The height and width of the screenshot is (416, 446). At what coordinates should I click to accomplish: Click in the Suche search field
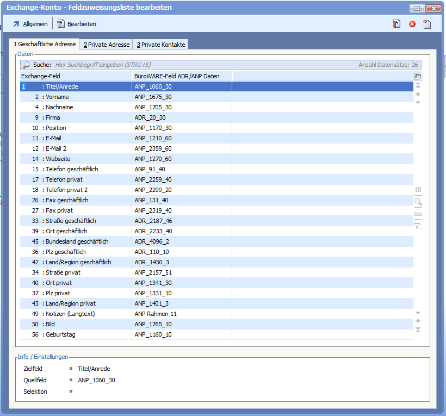tap(201, 65)
